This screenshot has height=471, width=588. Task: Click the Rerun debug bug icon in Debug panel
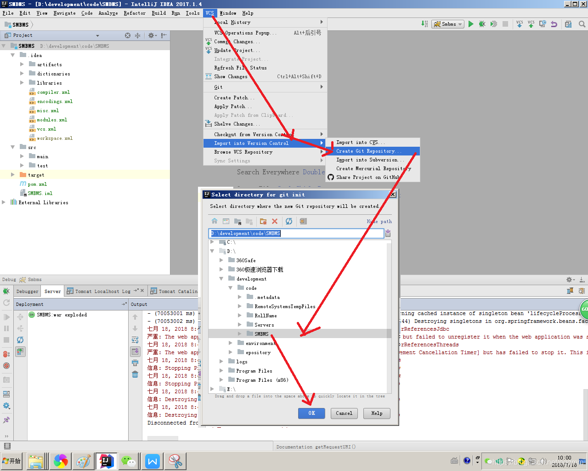point(6,291)
